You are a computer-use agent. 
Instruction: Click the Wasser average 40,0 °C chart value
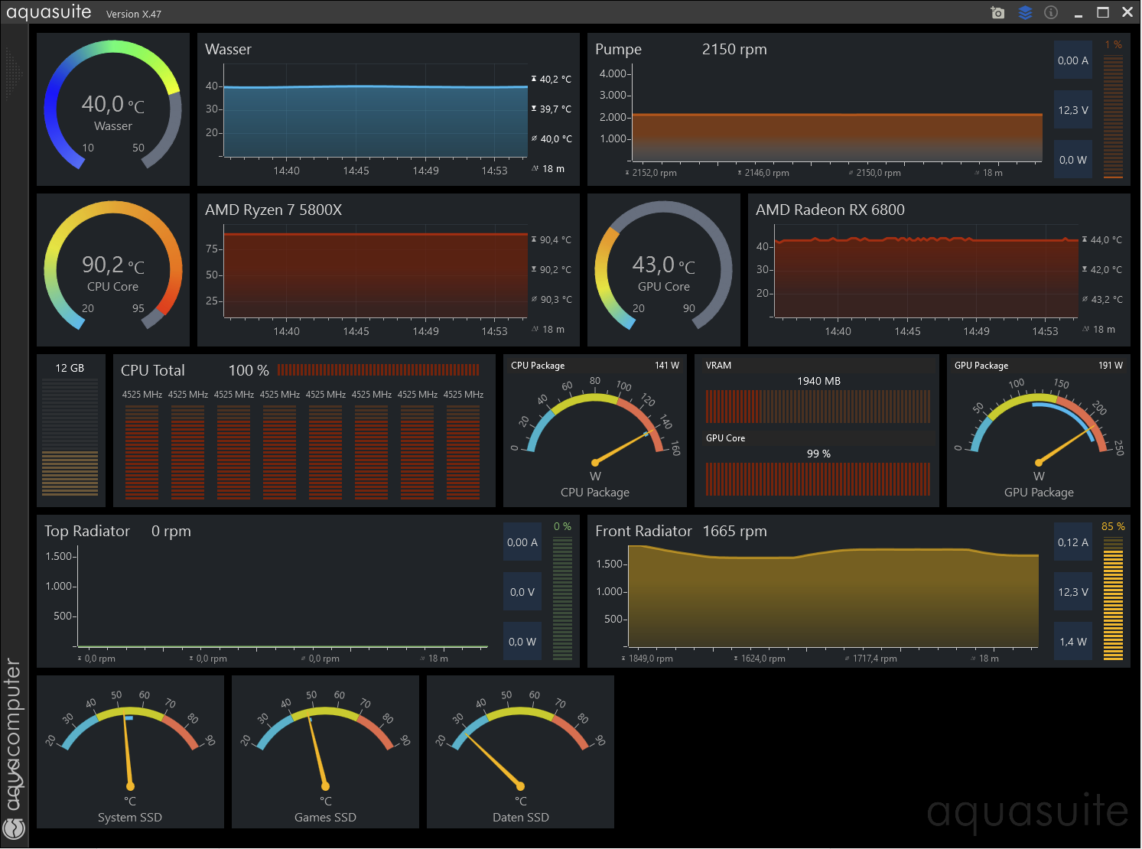click(x=556, y=138)
